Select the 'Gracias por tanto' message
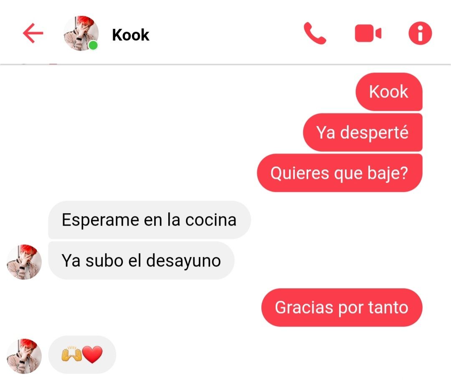 coord(342,307)
